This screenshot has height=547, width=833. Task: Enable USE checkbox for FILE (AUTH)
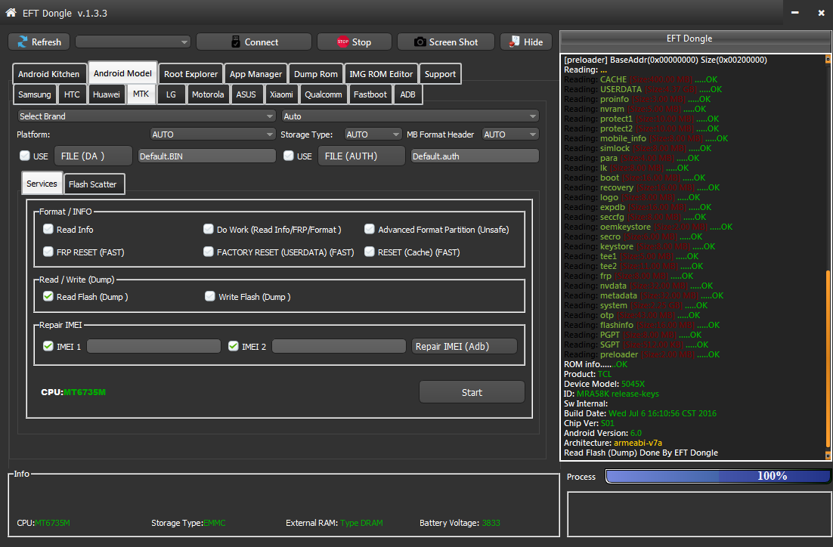289,156
